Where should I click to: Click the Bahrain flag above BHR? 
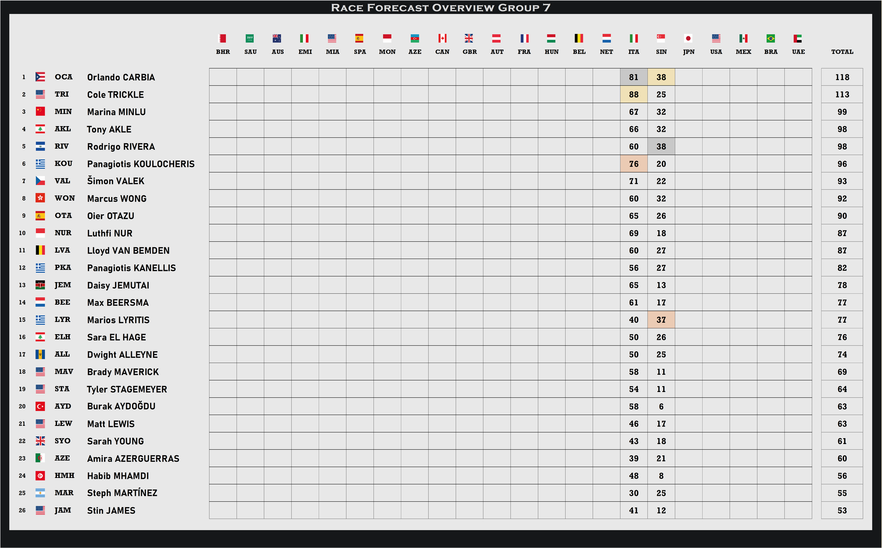pyautogui.click(x=223, y=38)
